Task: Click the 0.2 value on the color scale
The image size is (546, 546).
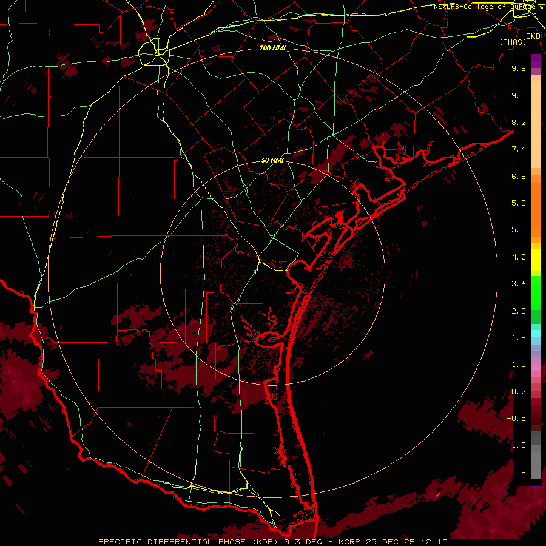Action: [519, 392]
